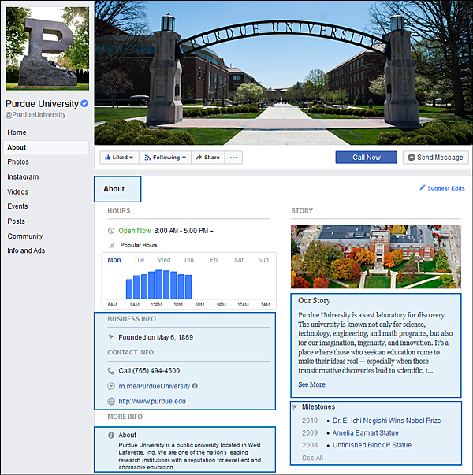
Task: Click the Open Now status text
Action: pos(135,231)
